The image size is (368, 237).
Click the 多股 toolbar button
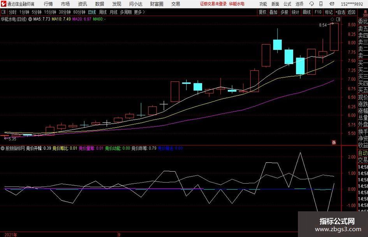pyautogui.click(x=284, y=12)
